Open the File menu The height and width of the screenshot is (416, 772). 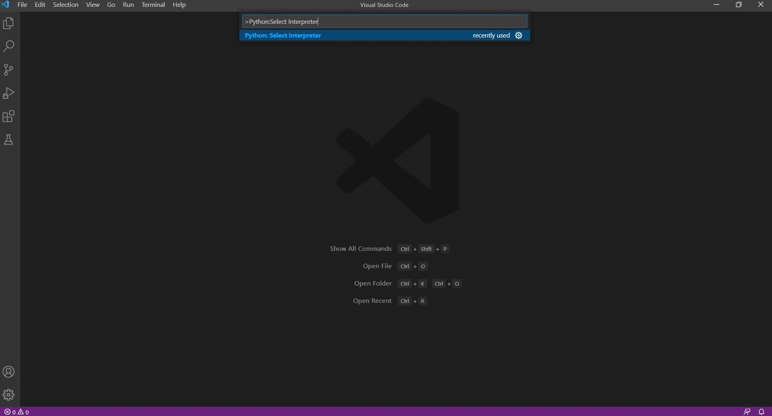click(x=22, y=5)
